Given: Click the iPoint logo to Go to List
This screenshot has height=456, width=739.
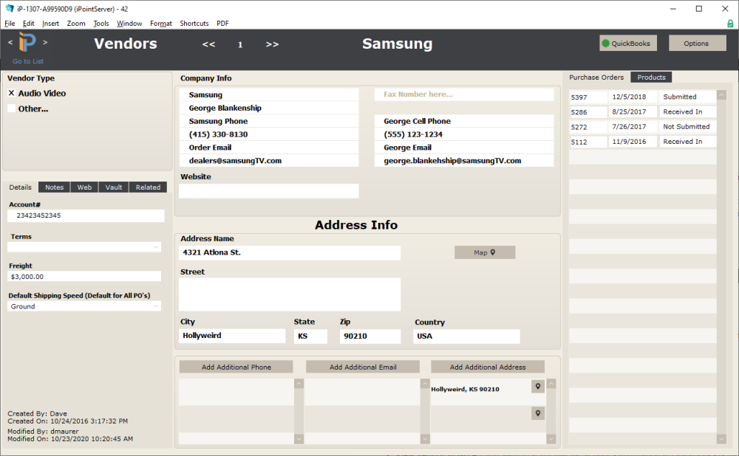Looking at the screenshot, I should click(x=27, y=43).
